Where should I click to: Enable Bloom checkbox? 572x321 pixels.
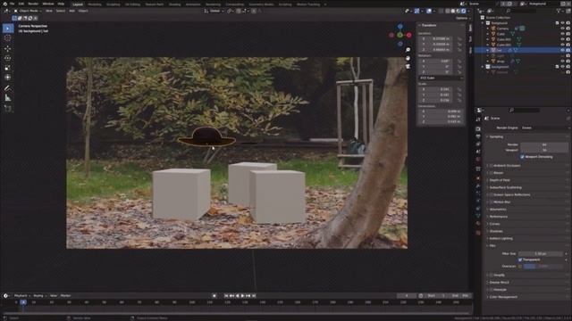click(x=491, y=173)
